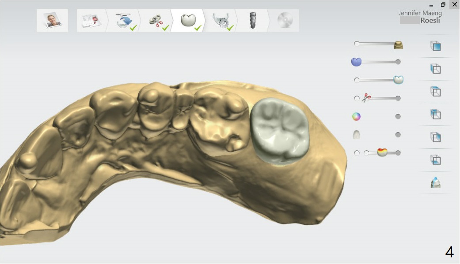Toggle the rainbow color sphere option

(x=356, y=117)
